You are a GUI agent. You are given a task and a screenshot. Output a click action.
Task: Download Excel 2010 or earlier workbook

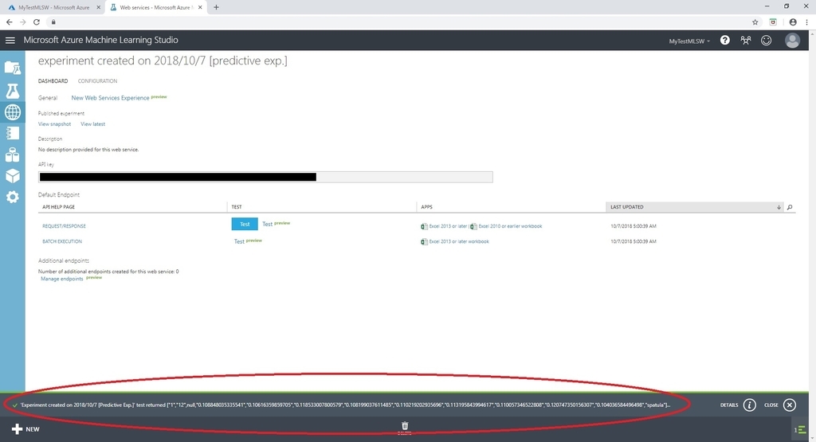pos(506,226)
